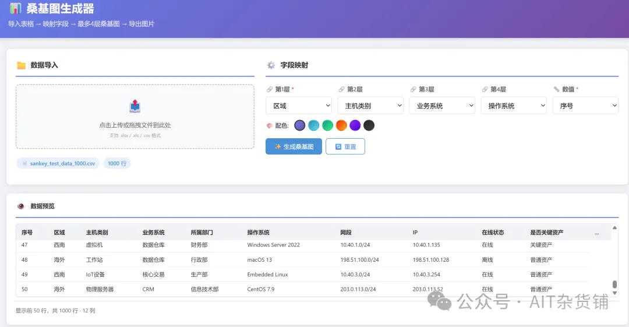This screenshot has width=629, height=327.
Task: Click the CentOS 7.9 cell
Action: (261, 289)
